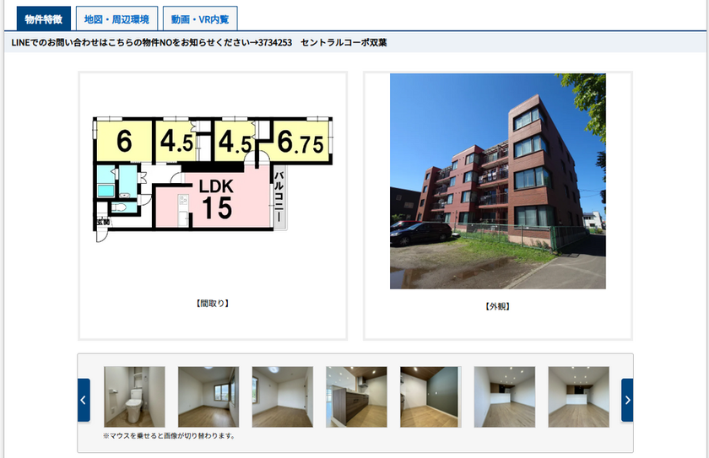Viewport: 709px width, 458px height.
Task: Select the second thumbnail, room with window ahead
Action: pyautogui.click(x=208, y=396)
